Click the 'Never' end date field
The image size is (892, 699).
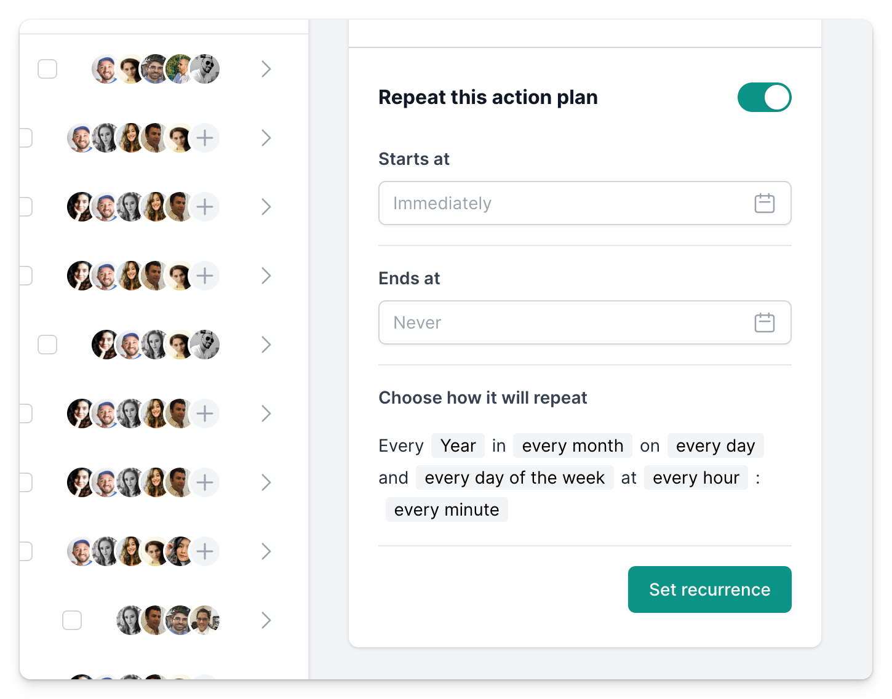(x=566, y=322)
